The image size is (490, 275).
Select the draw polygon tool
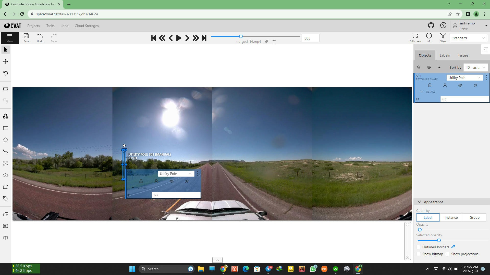pos(6,140)
